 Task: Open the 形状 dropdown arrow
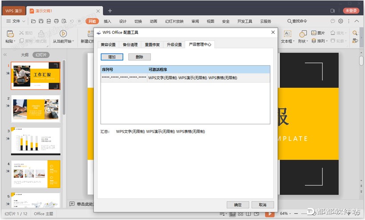point(307,41)
